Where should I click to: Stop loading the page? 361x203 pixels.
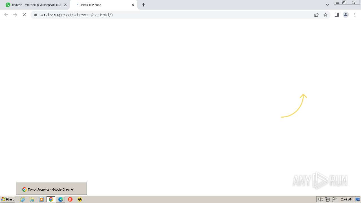pyautogui.click(x=24, y=15)
